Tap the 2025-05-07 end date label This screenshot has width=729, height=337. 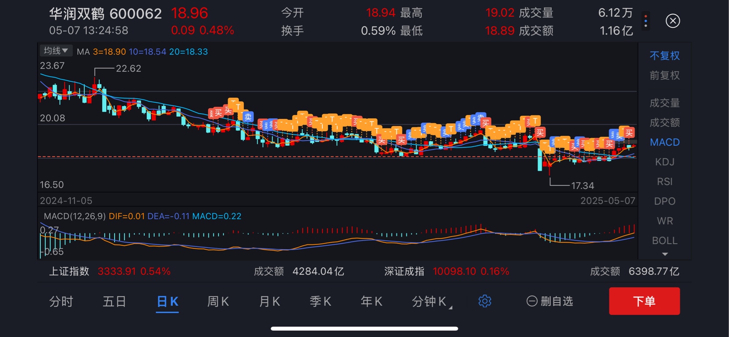[607, 201]
